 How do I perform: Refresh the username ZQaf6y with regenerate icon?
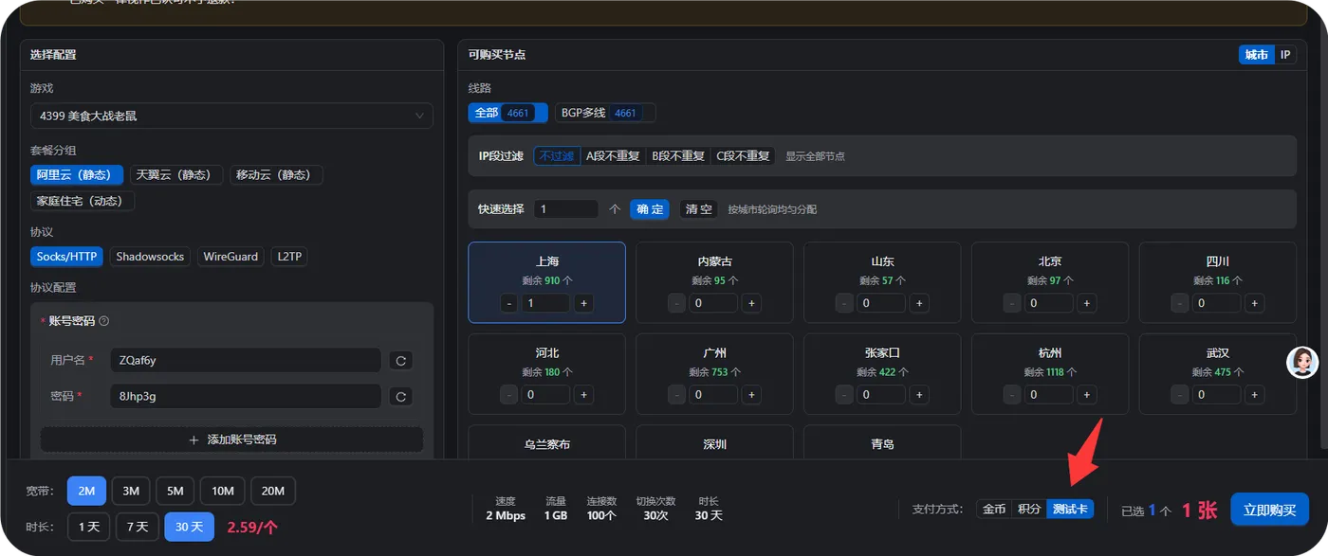[x=400, y=361]
